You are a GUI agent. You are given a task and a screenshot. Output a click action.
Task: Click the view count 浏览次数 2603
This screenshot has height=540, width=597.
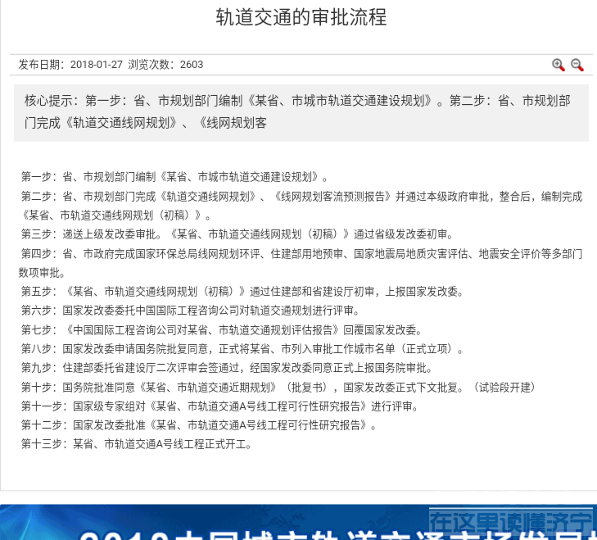coord(165,65)
